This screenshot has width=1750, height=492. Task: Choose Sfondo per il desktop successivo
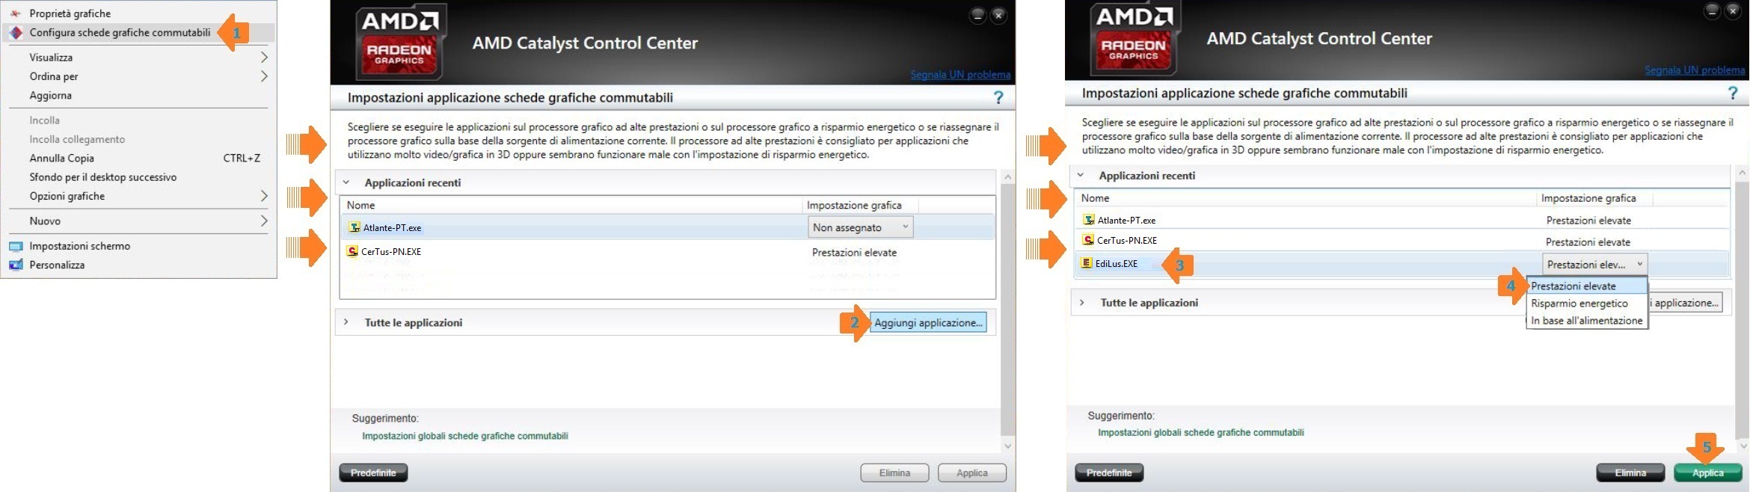138,176
